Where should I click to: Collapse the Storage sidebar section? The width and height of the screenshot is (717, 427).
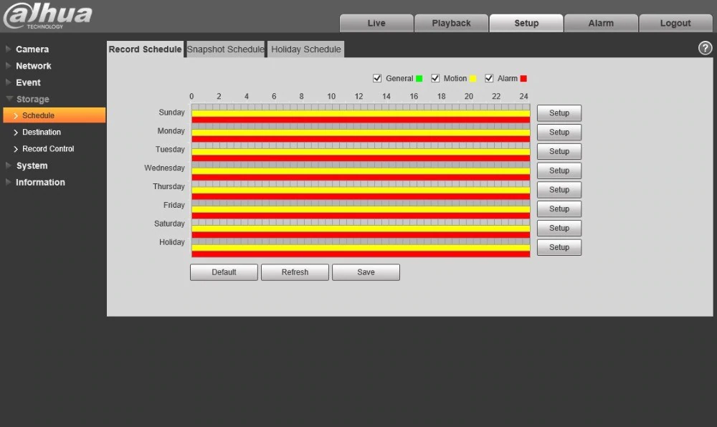32,100
